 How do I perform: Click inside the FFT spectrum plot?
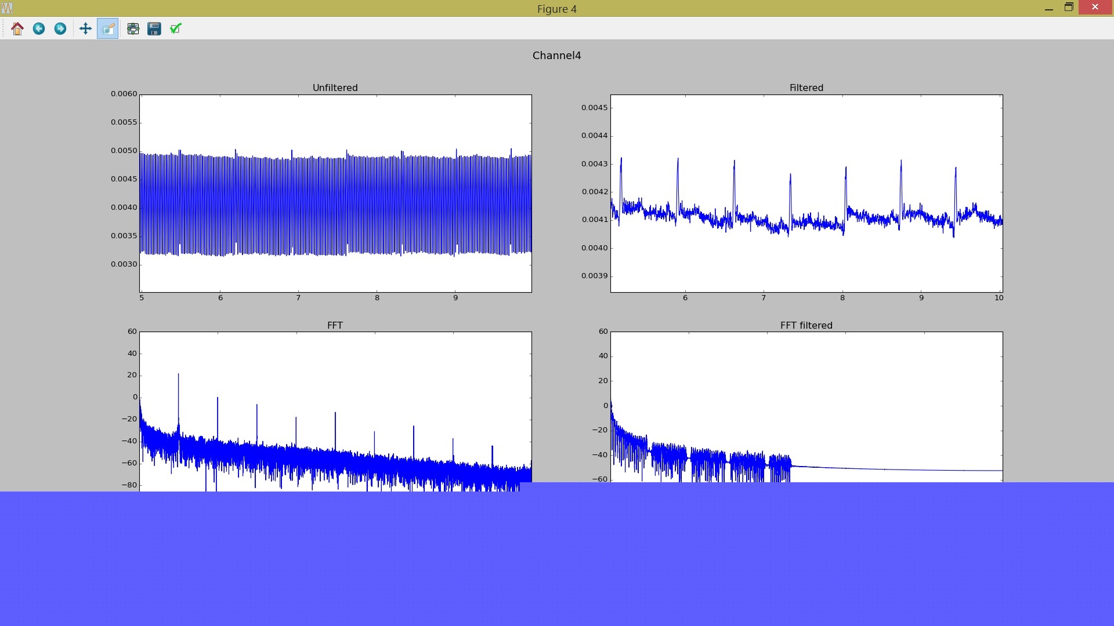(335, 412)
